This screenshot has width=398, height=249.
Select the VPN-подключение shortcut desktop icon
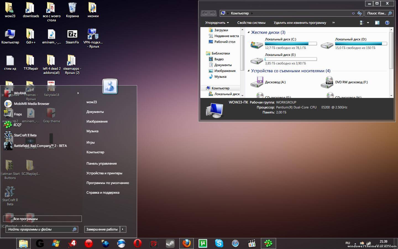93,38
